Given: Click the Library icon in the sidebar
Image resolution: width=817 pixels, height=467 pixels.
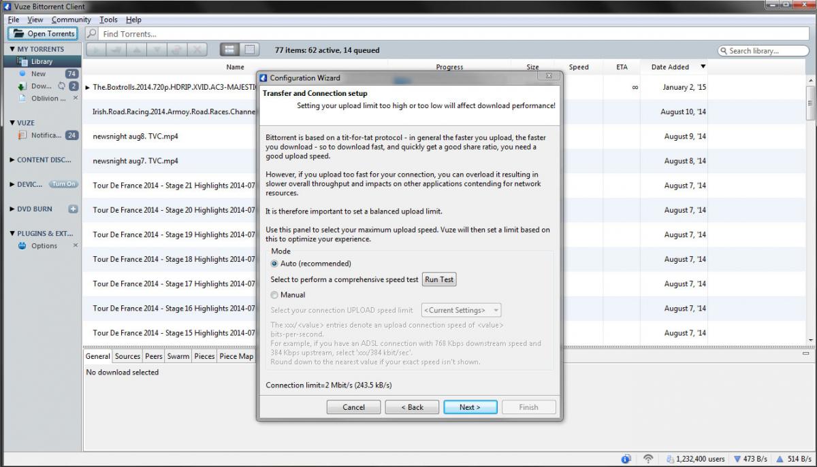Looking at the screenshot, I should click(x=24, y=61).
